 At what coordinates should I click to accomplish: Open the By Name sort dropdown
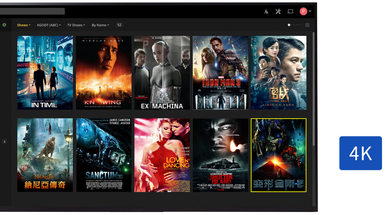coord(100,25)
